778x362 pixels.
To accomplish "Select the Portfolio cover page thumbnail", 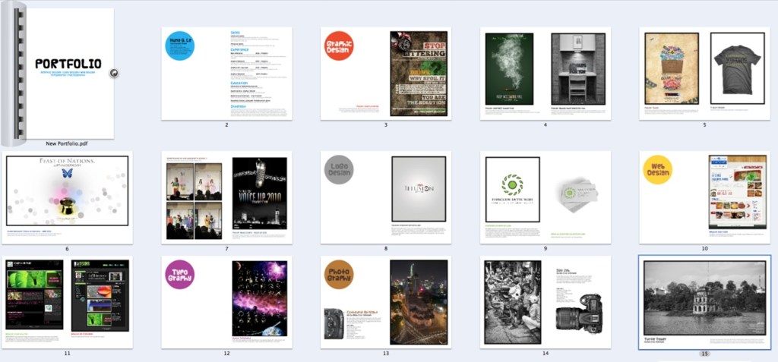I will point(67,73).
